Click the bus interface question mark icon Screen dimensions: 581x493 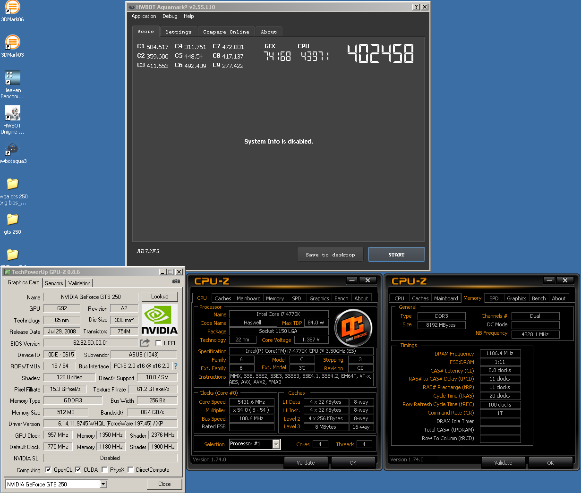(176, 366)
